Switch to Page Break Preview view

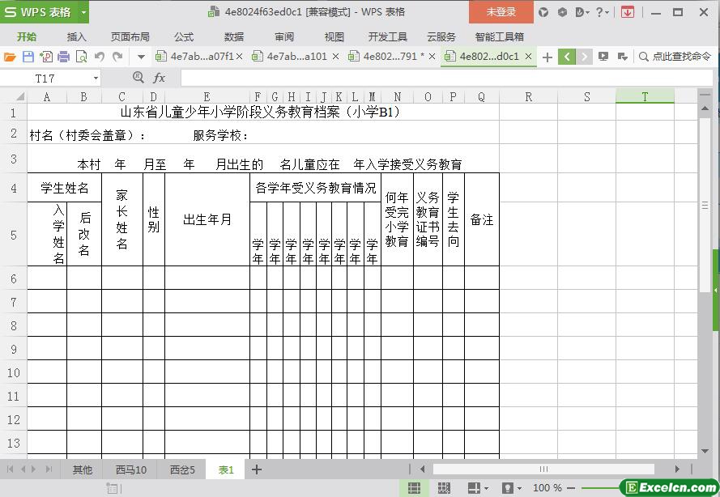point(444,488)
